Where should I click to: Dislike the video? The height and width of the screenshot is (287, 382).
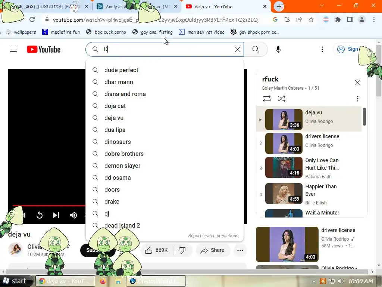click(182, 250)
